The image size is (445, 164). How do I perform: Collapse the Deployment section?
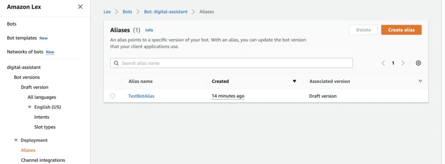[x=16, y=140]
